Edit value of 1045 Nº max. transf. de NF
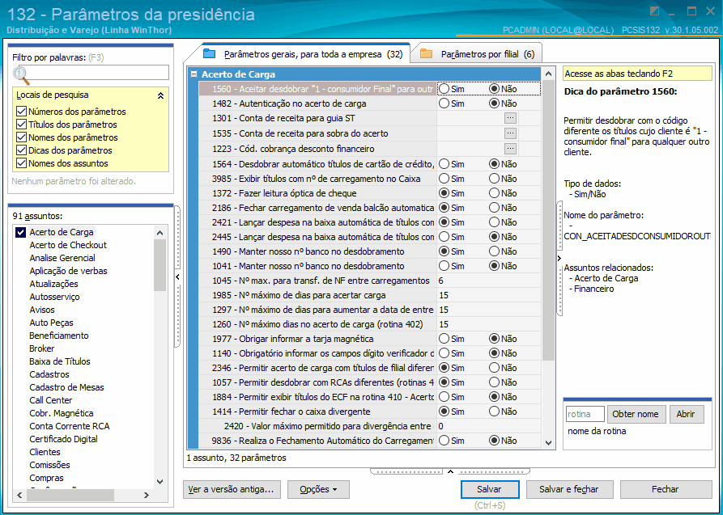This screenshot has width=723, height=515. (x=488, y=281)
